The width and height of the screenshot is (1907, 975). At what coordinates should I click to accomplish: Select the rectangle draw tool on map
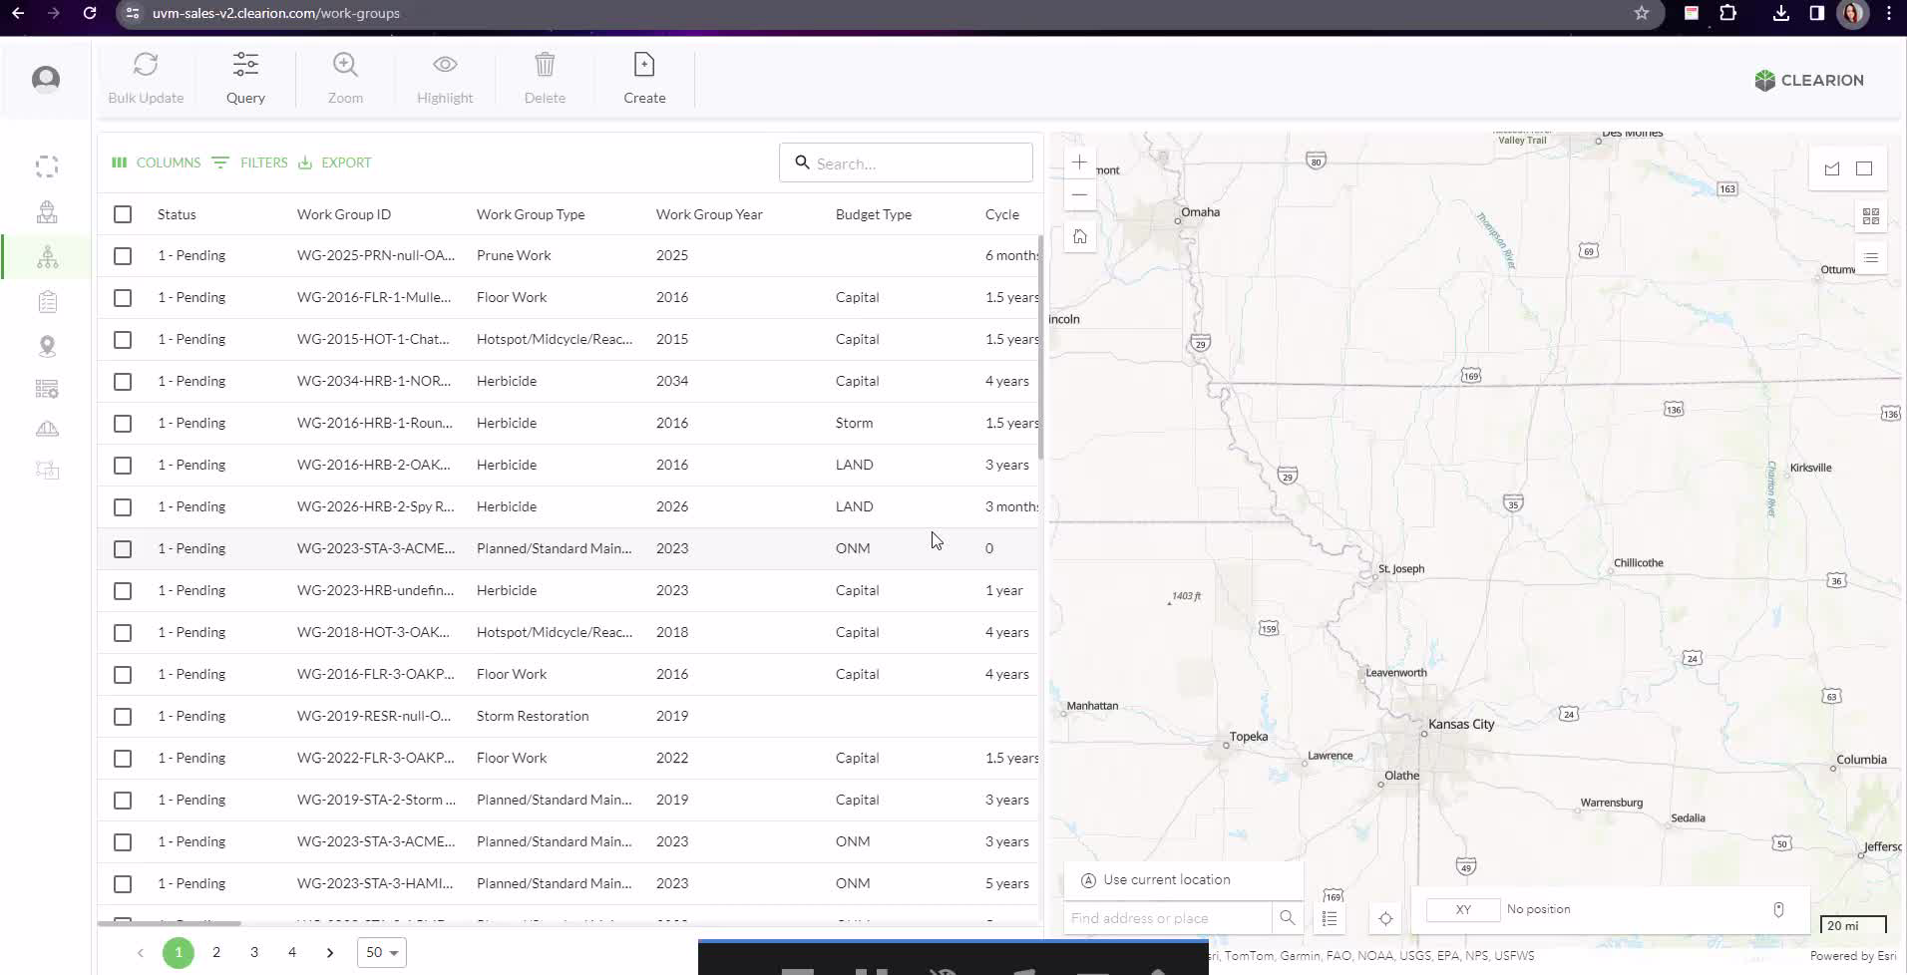coord(1863,168)
